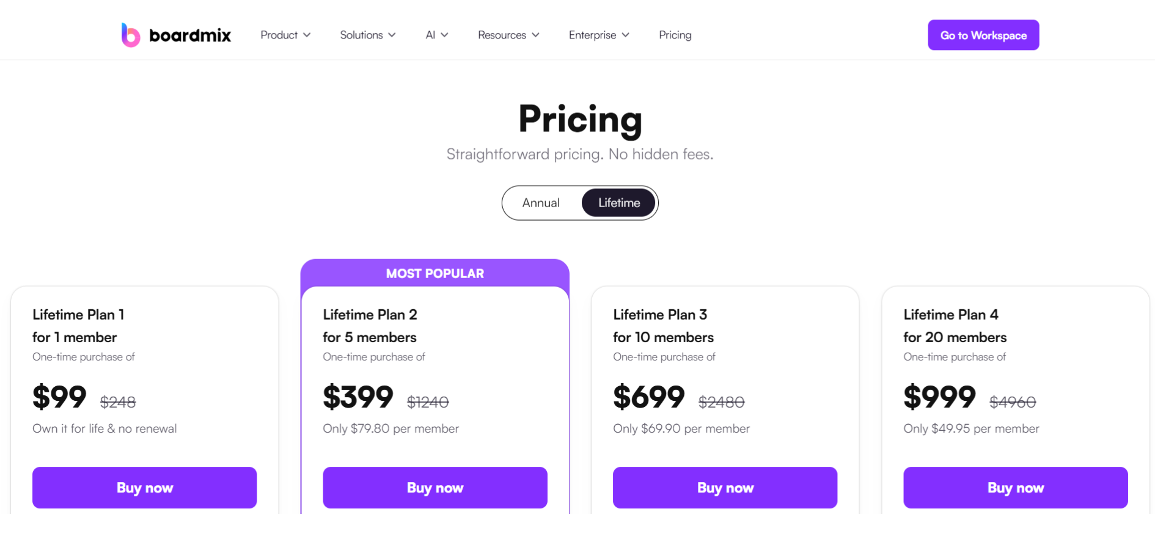Image resolution: width=1155 pixels, height=553 pixels.
Task: Go to the Pricing nav link
Action: point(675,35)
